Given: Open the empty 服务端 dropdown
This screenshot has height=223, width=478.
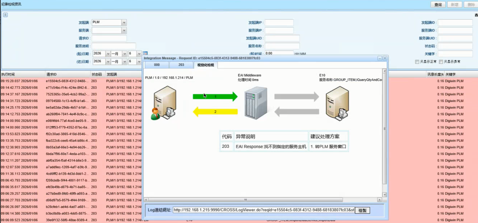Looking at the screenshot, I should tap(124, 31).
